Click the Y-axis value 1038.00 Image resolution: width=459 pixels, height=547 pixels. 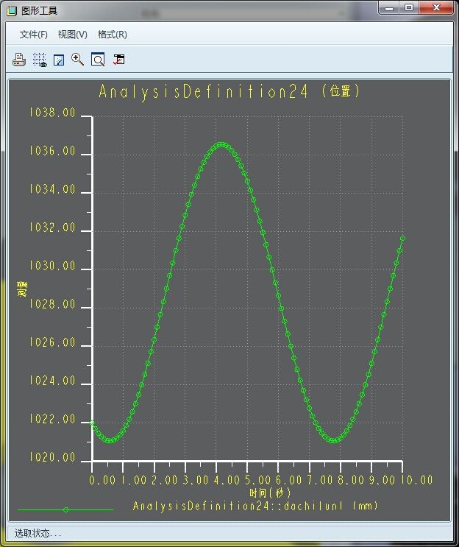[52, 113]
